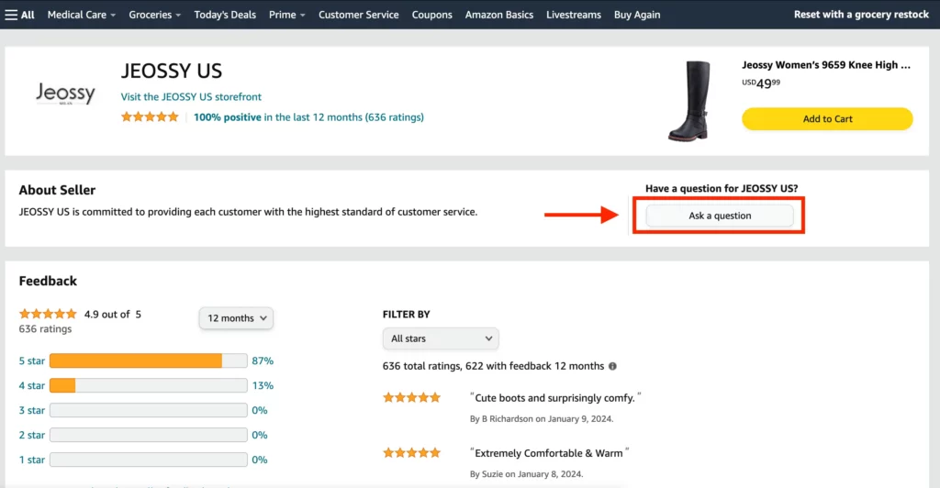Click the 5 star rating bar

point(148,360)
